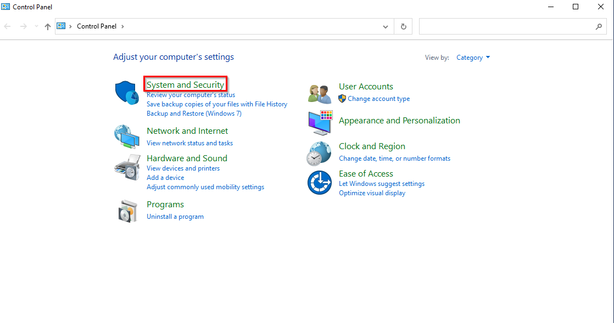614x323 pixels.
Task: Open System and Security category heading
Action: click(185, 84)
